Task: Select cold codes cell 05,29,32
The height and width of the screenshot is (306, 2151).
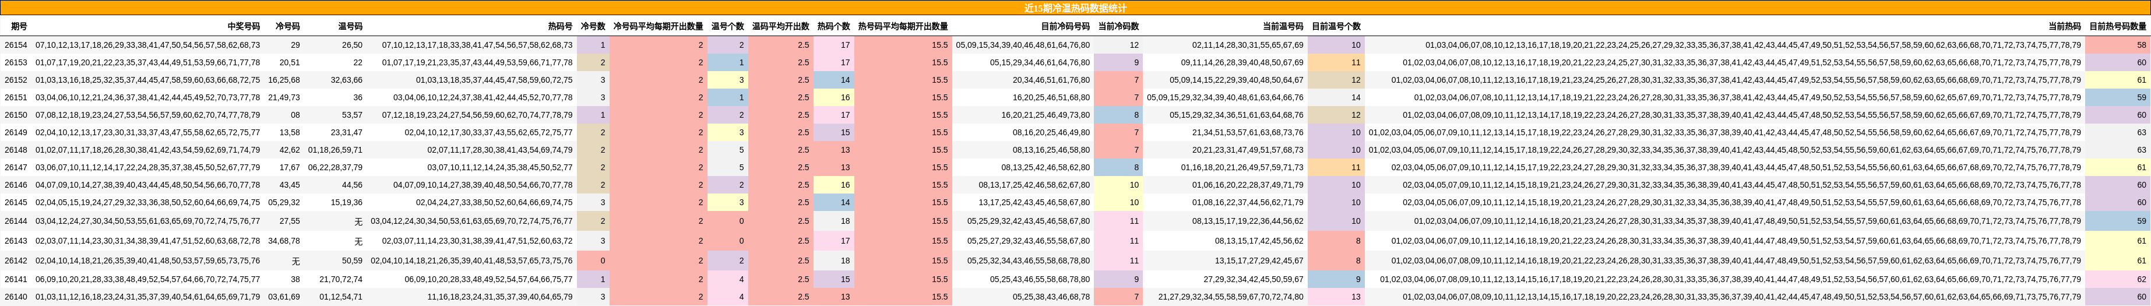Action: coord(284,202)
